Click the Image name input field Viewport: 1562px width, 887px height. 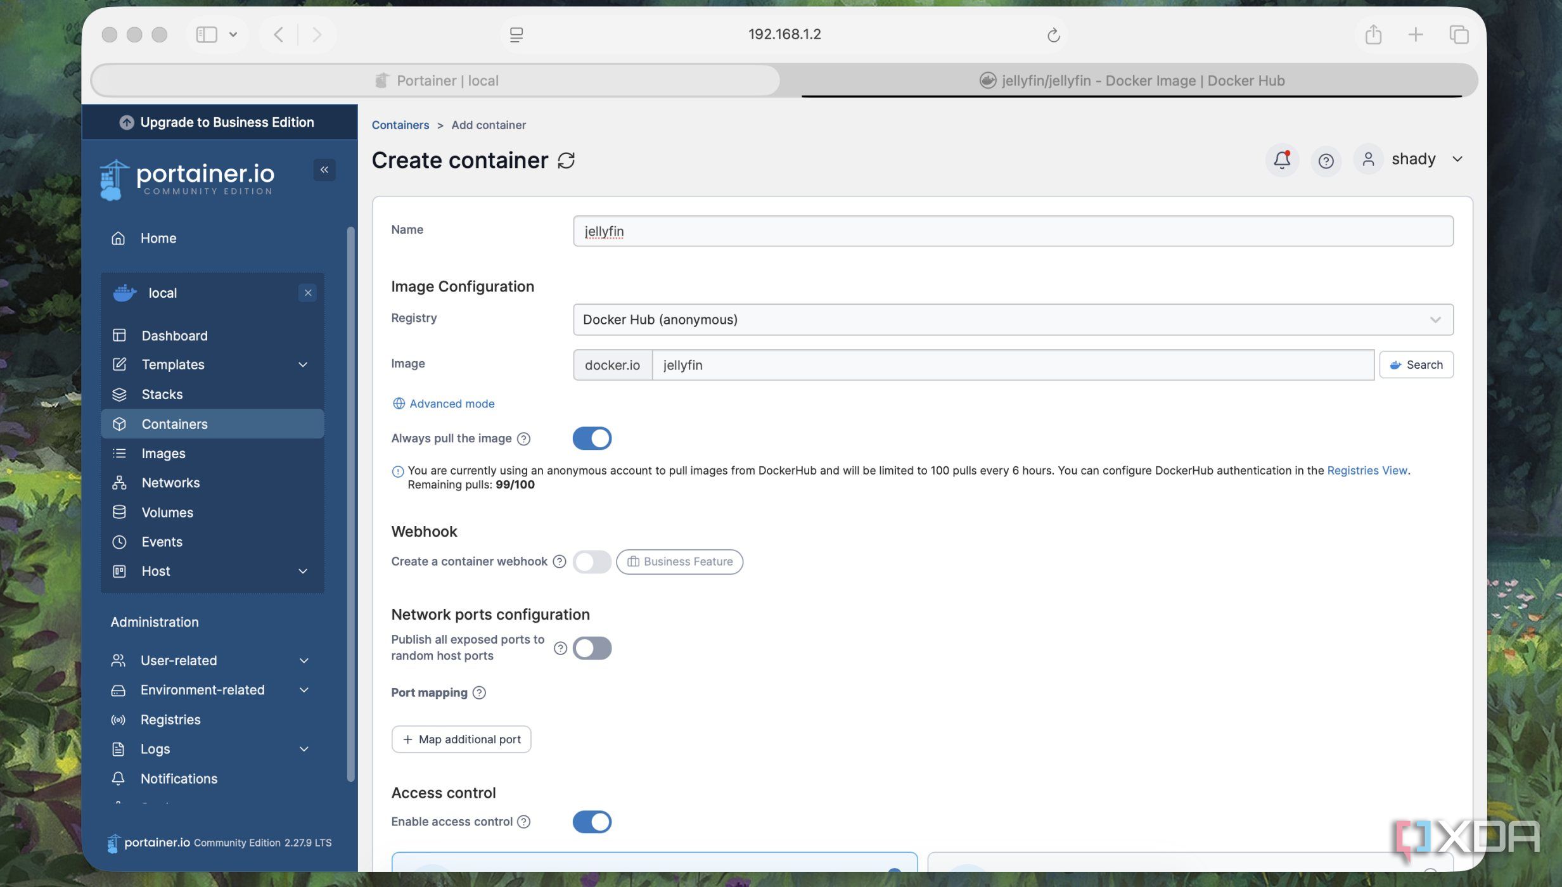(1013, 365)
